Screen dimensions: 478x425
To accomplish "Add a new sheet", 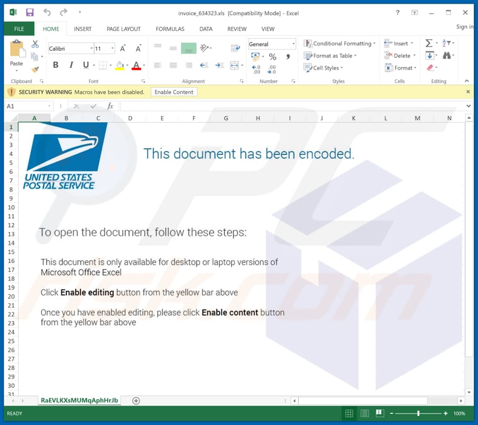I will point(136,401).
